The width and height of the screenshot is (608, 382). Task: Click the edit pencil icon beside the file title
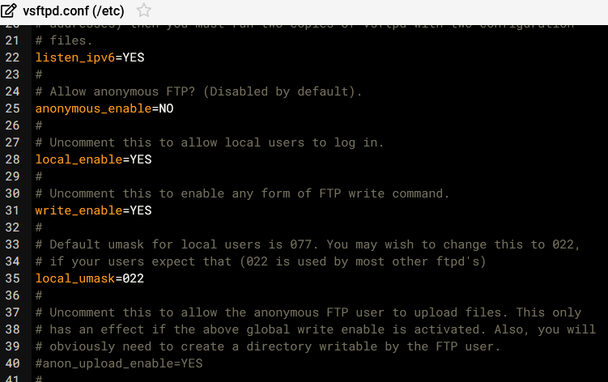pyautogui.click(x=9, y=11)
